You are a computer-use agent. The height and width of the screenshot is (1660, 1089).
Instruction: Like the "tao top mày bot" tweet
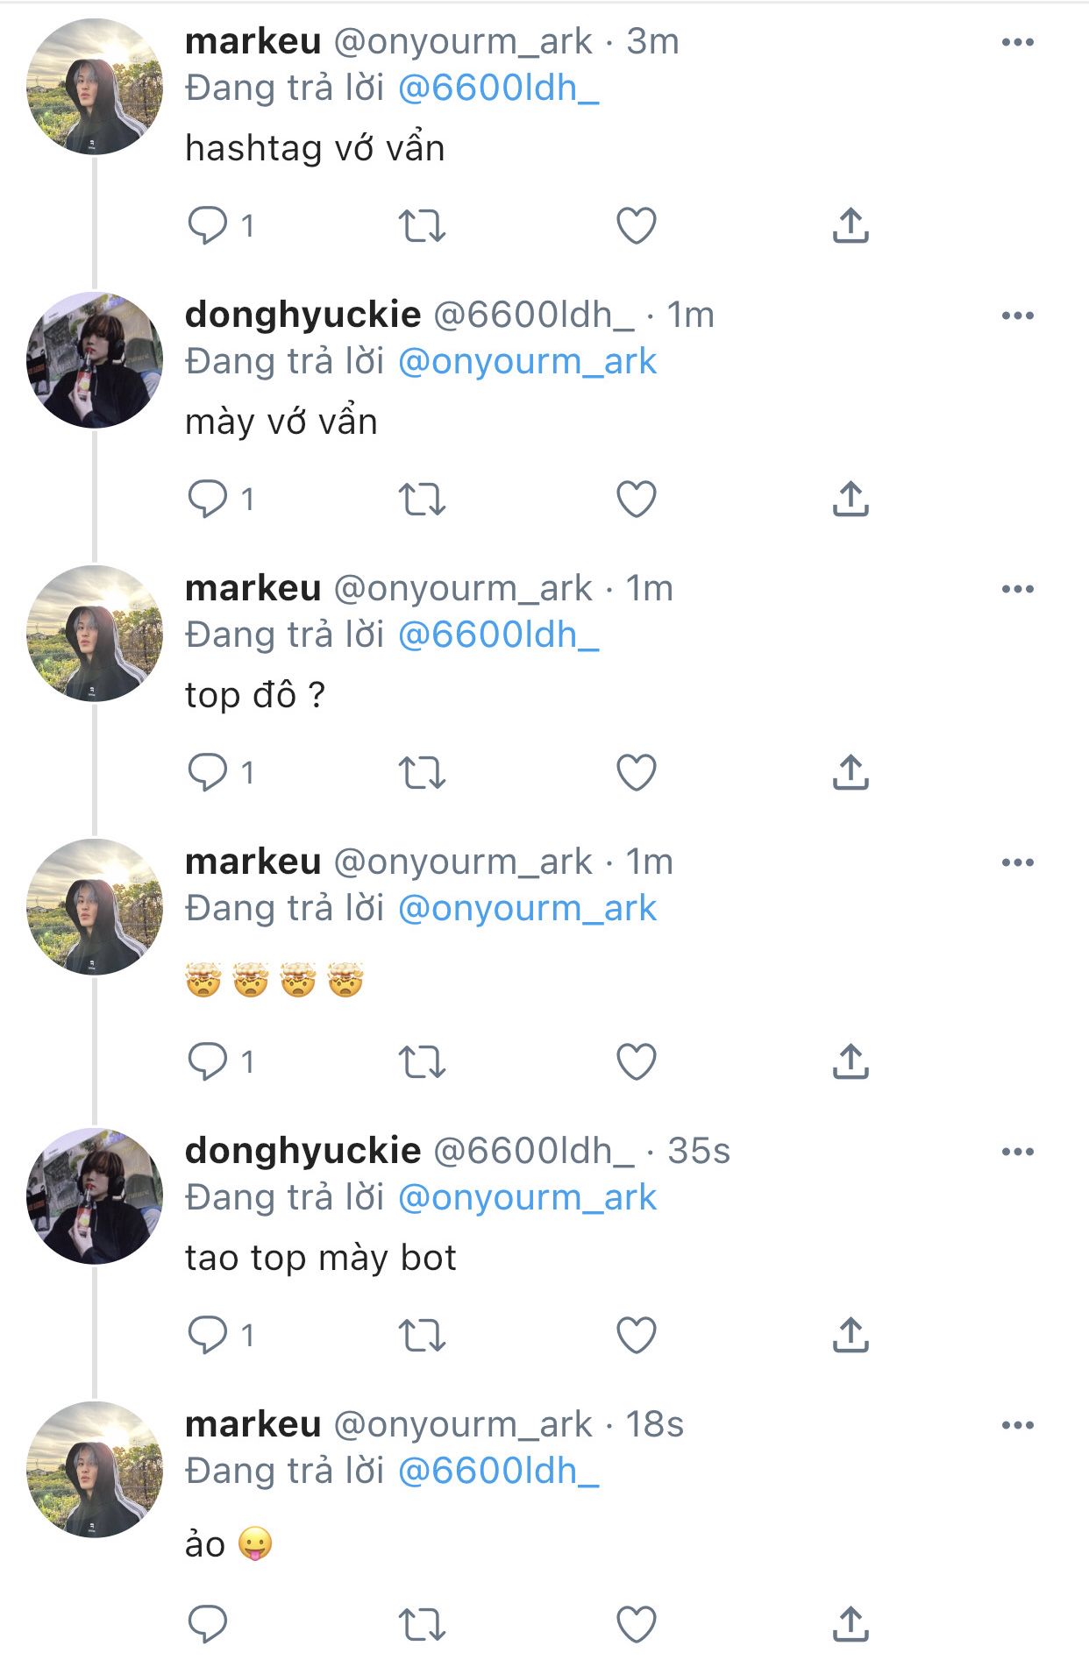pyautogui.click(x=637, y=1336)
